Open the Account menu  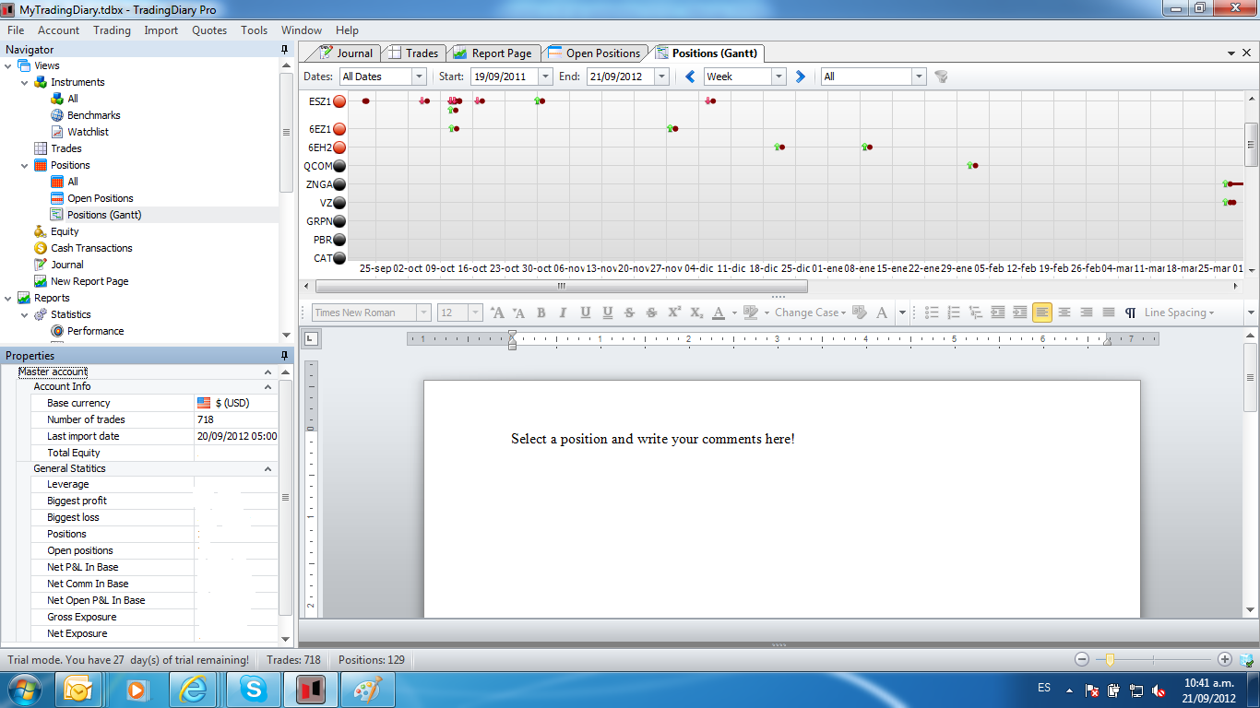(x=59, y=30)
